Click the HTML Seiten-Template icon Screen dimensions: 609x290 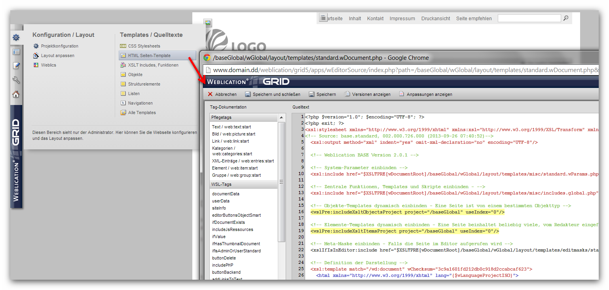click(123, 55)
